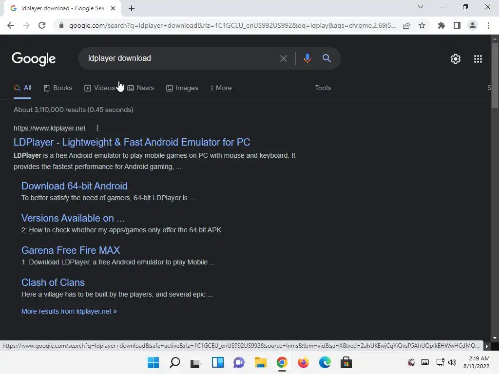Open the Chat app on taskbar
Viewport: 499px width, 374px height.
click(x=239, y=362)
